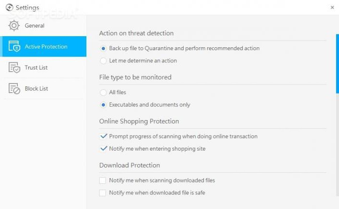Click the General gear icon

[x=14, y=26]
